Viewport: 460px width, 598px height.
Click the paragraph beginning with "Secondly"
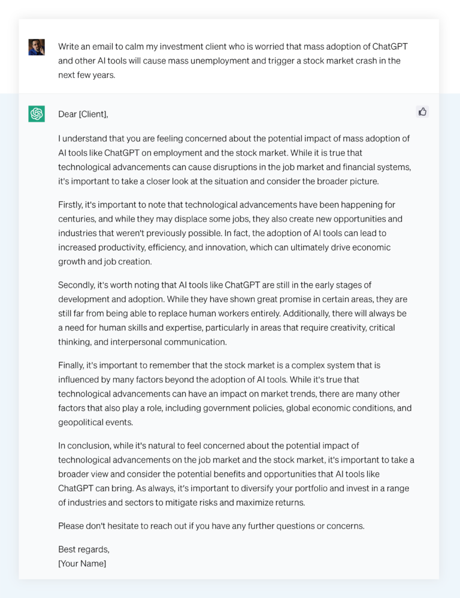pyautogui.click(x=232, y=313)
